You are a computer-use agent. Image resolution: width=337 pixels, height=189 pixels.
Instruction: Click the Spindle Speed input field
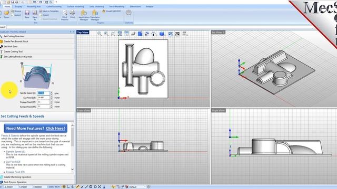click(x=43, y=93)
